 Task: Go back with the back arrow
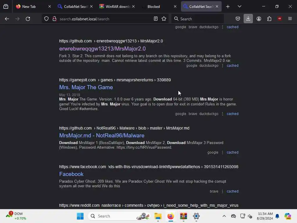(x=7, y=19)
